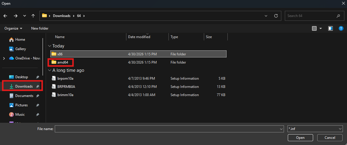Click File folder type of x86 row
The width and height of the screenshot is (347, 145).
pos(178,54)
